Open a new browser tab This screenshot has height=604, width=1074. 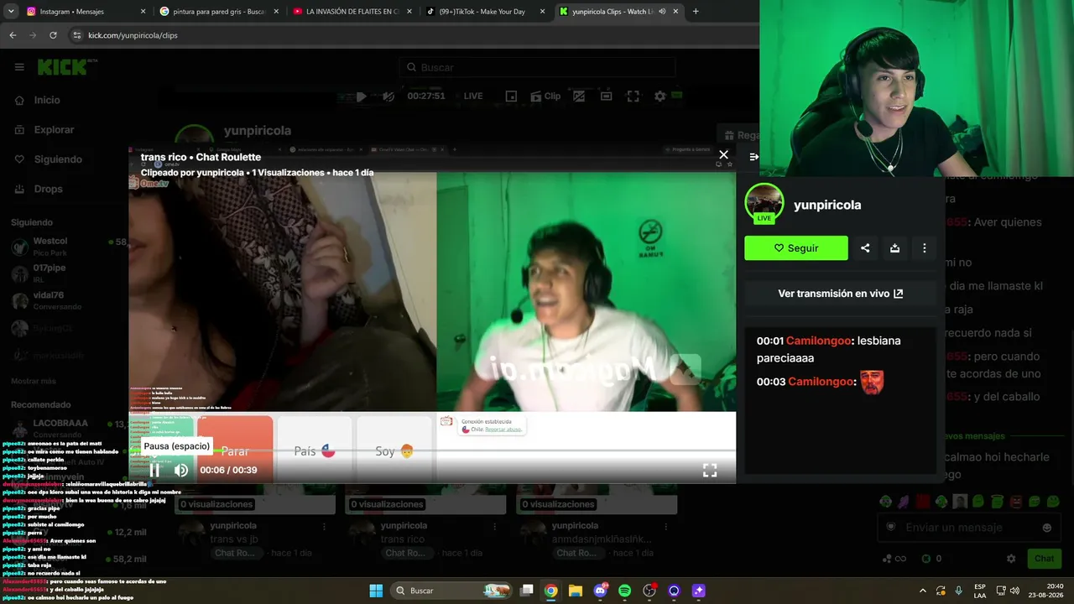[696, 12]
